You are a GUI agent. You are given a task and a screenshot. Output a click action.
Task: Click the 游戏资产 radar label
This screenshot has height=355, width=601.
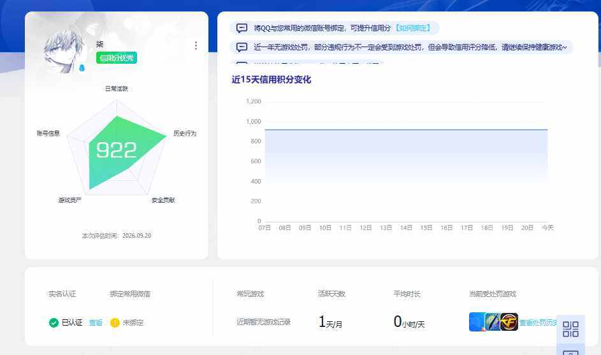point(69,200)
